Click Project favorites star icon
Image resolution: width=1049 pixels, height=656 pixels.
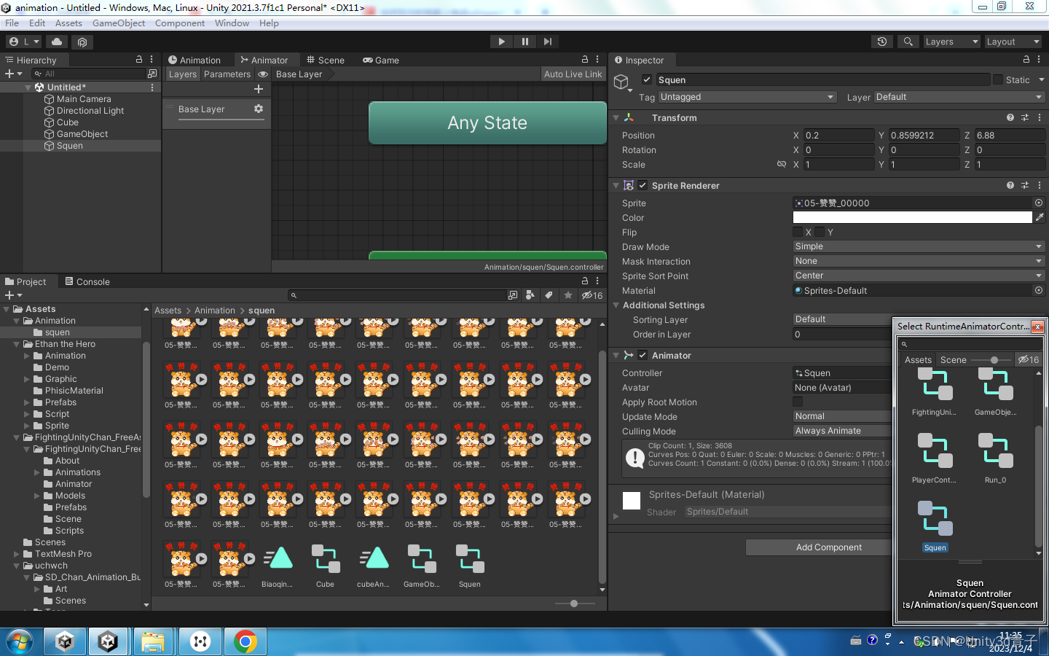pyautogui.click(x=567, y=295)
